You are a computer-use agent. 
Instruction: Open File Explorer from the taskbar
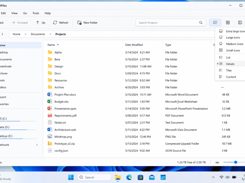118,178
